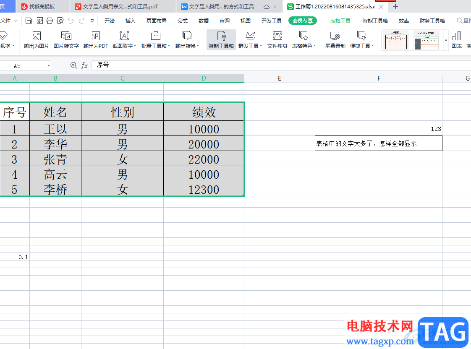Click the 图表 chart icon
This screenshot has height=349, width=471.
(457, 39)
